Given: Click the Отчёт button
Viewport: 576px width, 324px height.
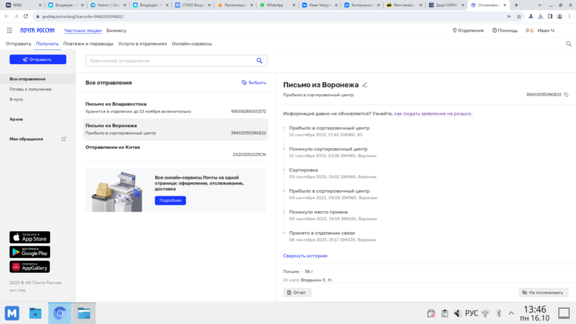Looking at the screenshot, I should [297, 293].
